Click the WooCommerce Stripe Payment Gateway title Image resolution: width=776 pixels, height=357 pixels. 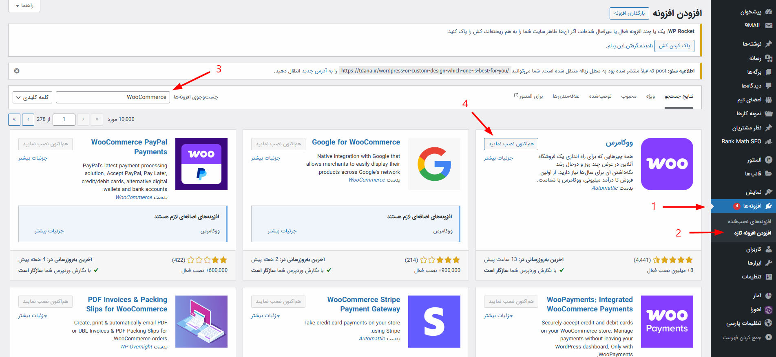[364, 304]
